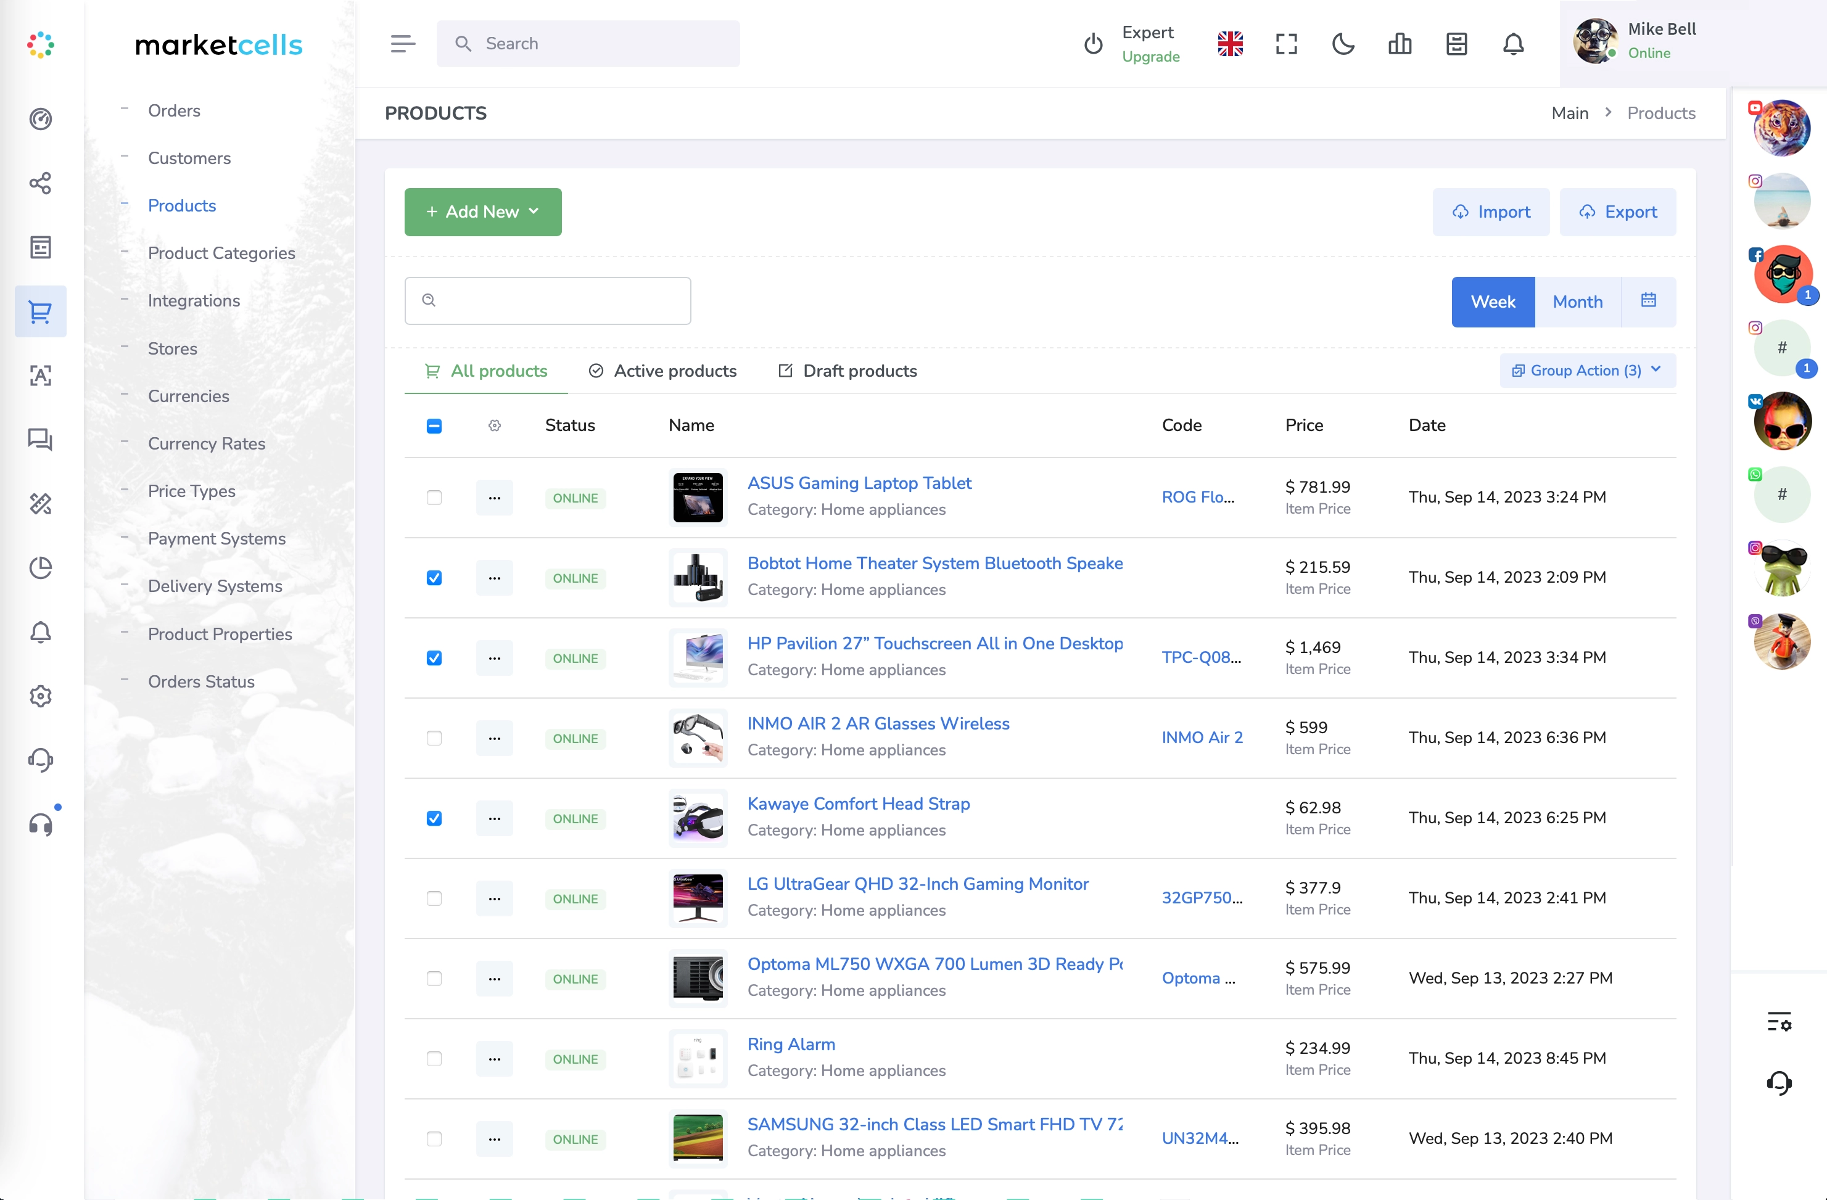Click the share icon in left sidebar
1827x1200 pixels.
40,183
